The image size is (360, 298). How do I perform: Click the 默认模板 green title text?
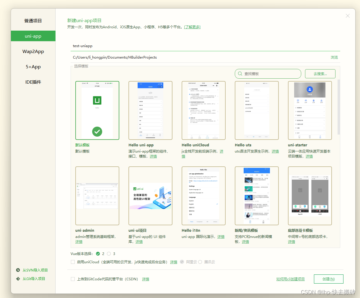pyautogui.click(x=82, y=145)
